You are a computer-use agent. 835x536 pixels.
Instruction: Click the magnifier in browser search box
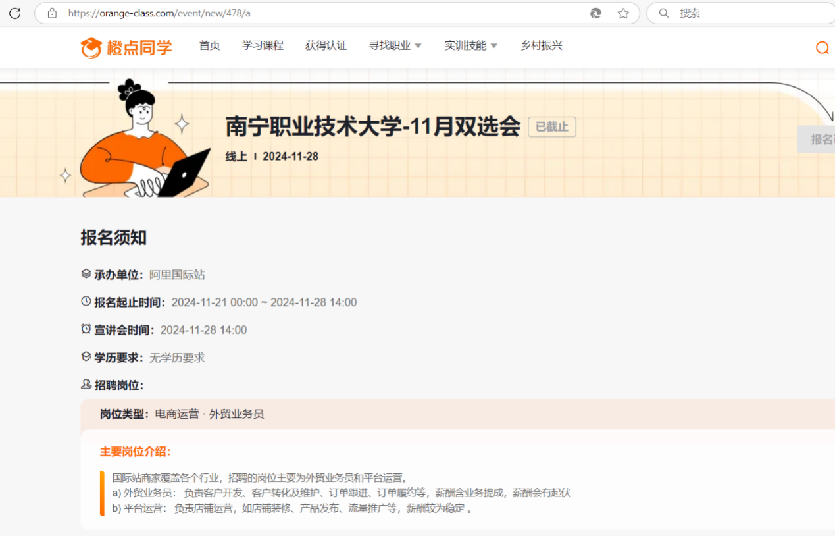(x=664, y=13)
